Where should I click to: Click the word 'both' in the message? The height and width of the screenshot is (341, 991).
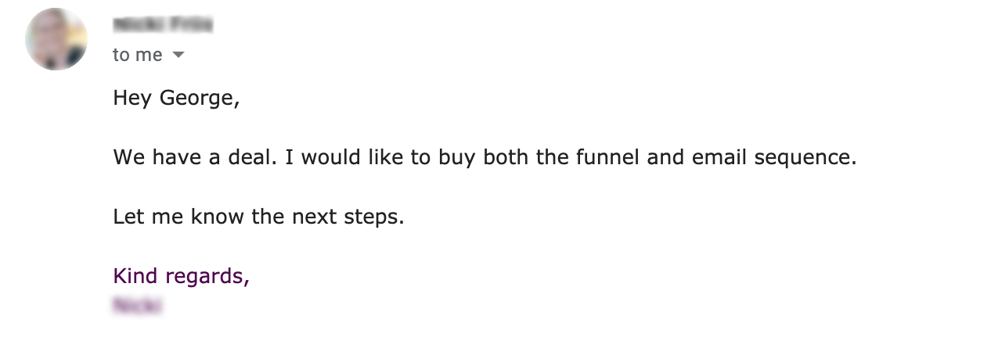[x=506, y=157]
